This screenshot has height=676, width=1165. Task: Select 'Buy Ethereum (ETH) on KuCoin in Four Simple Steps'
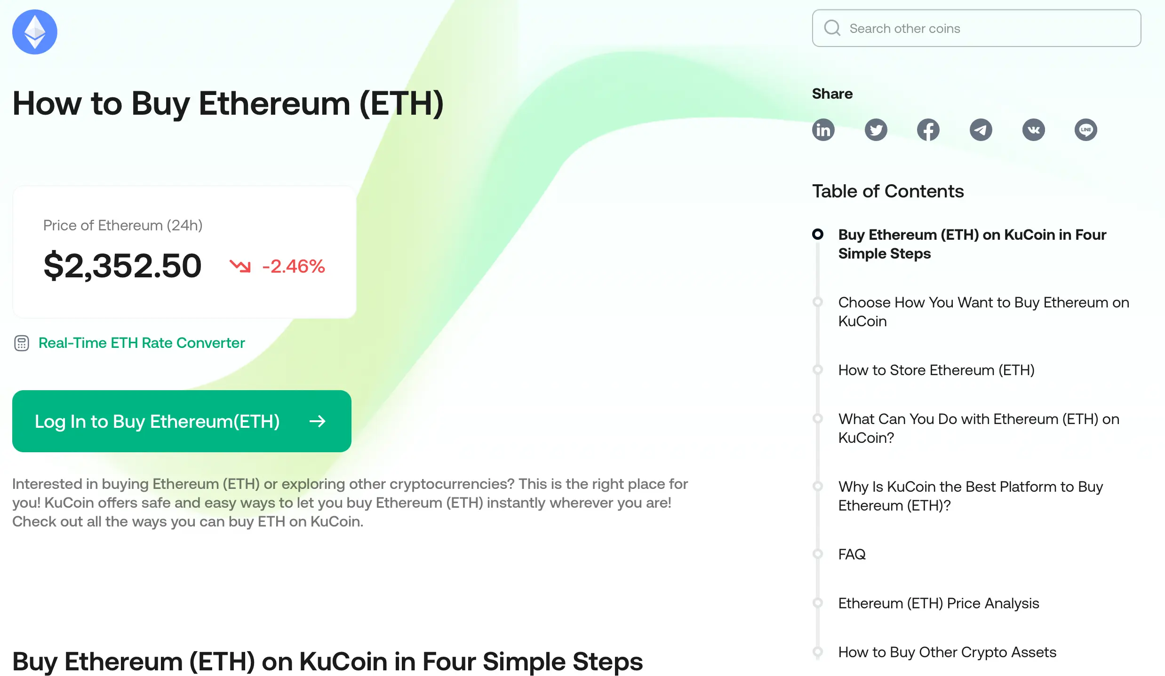[972, 244]
